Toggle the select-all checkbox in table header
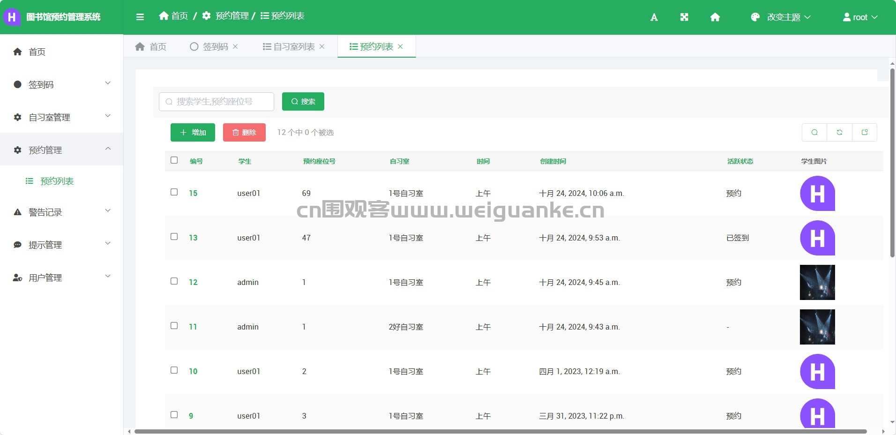896x435 pixels. (x=174, y=160)
